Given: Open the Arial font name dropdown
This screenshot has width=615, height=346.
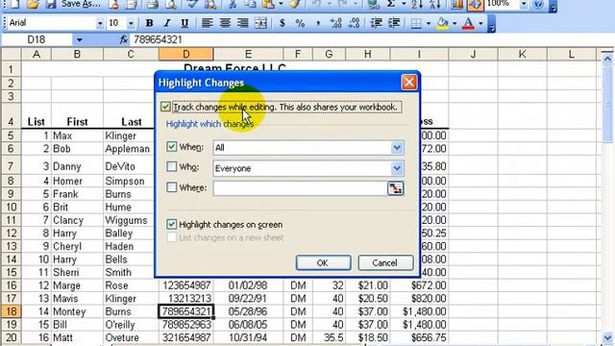Looking at the screenshot, I should coord(100,23).
